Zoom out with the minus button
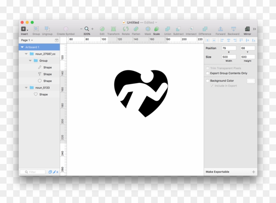 point(81,29)
